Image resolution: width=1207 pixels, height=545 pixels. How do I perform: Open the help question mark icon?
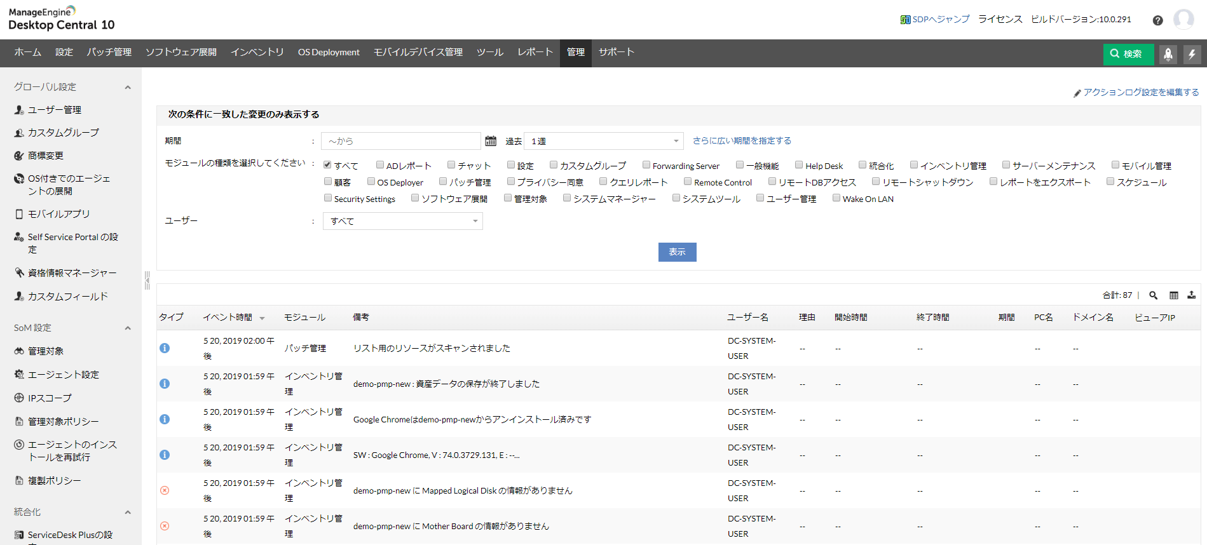pos(1157,20)
